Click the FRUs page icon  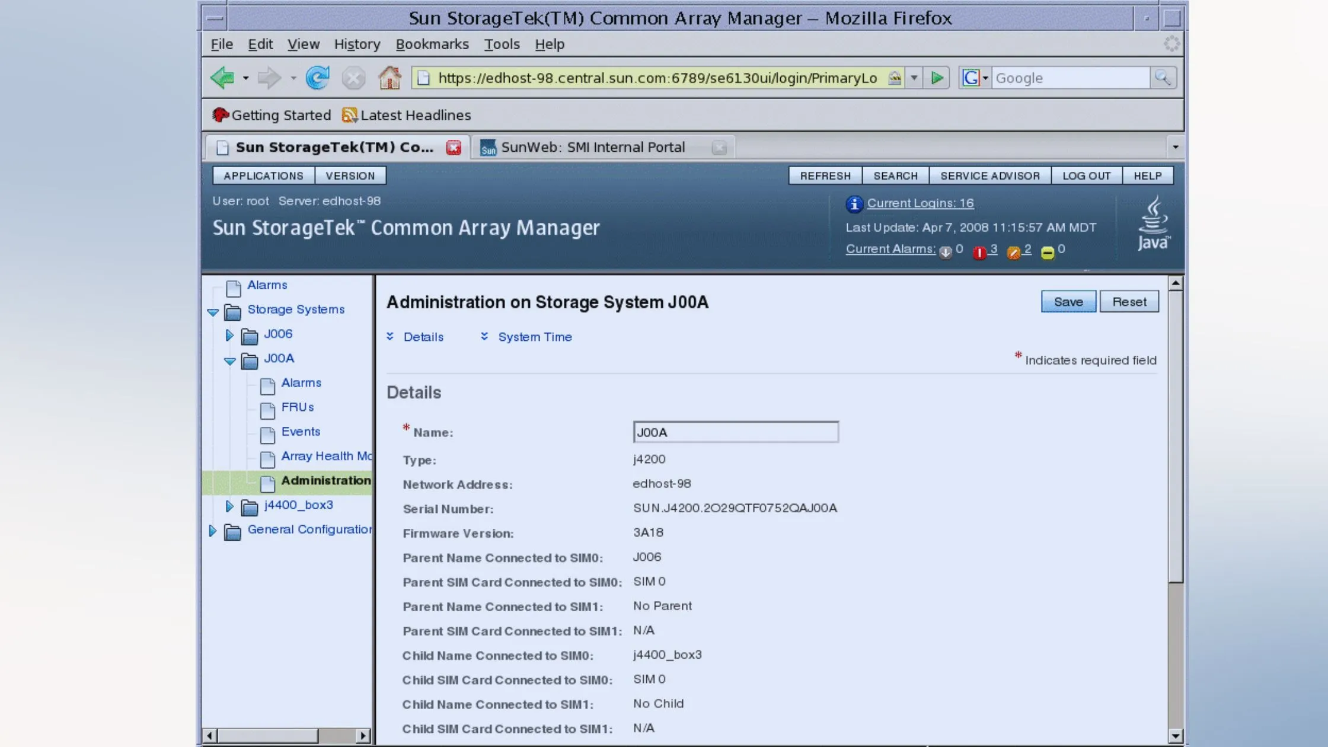[x=267, y=410]
